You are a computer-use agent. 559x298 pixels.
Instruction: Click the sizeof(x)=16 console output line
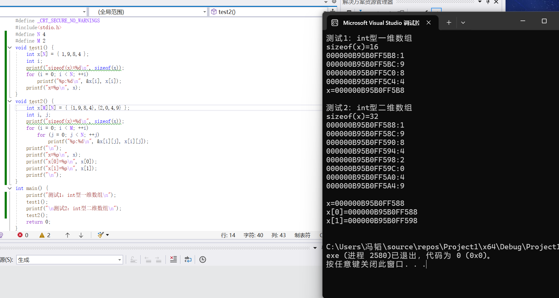(x=352, y=47)
